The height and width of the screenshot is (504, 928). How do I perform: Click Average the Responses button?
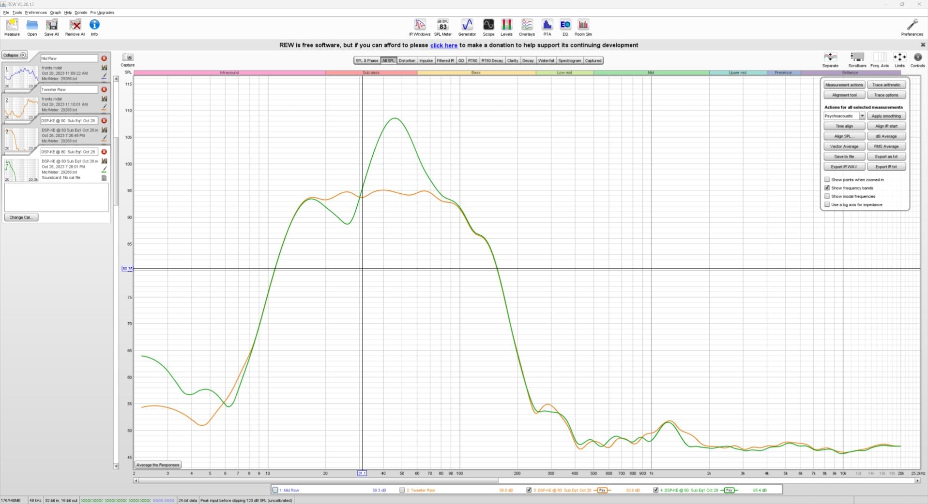pyautogui.click(x=158, y=465)
